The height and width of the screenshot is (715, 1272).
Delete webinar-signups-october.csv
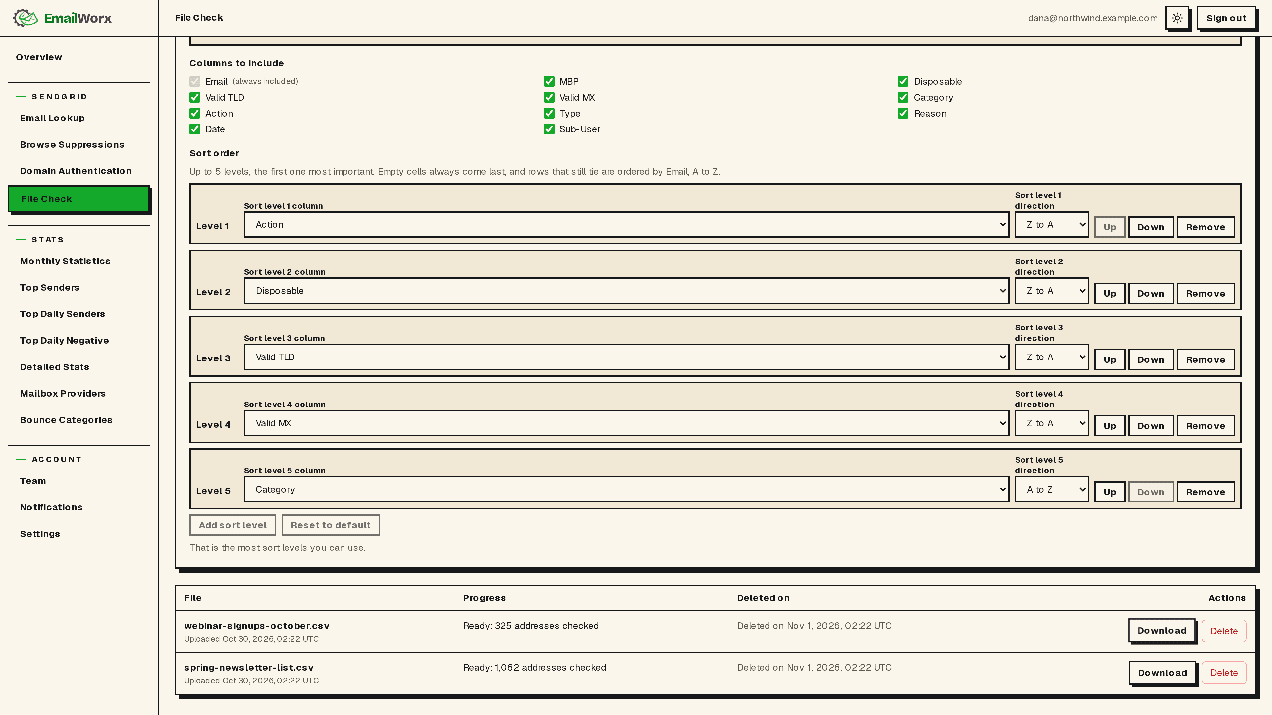(x=1224, y=631)
